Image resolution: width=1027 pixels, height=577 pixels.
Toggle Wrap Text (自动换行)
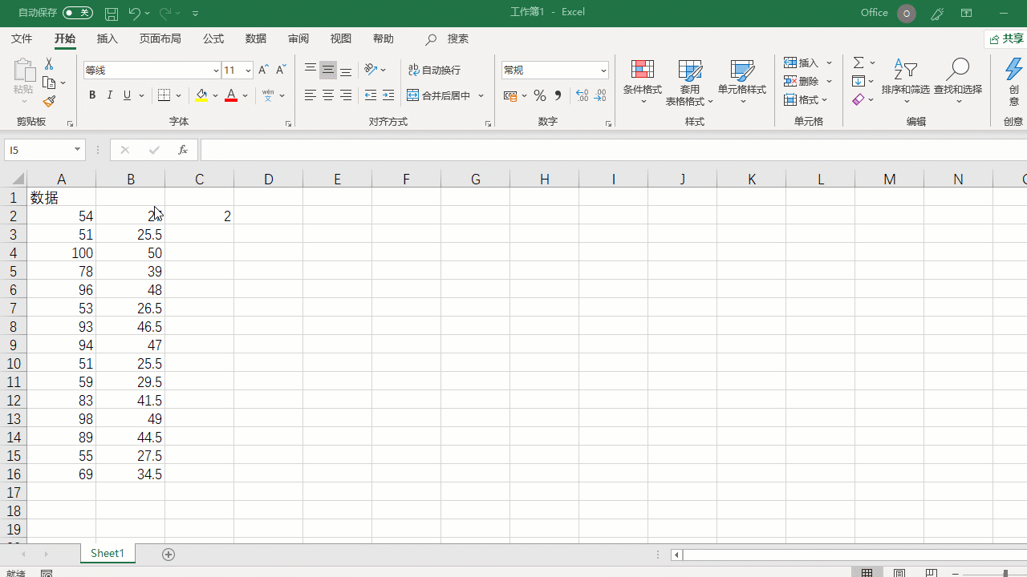pyautogui.click(x=434, y=71)
